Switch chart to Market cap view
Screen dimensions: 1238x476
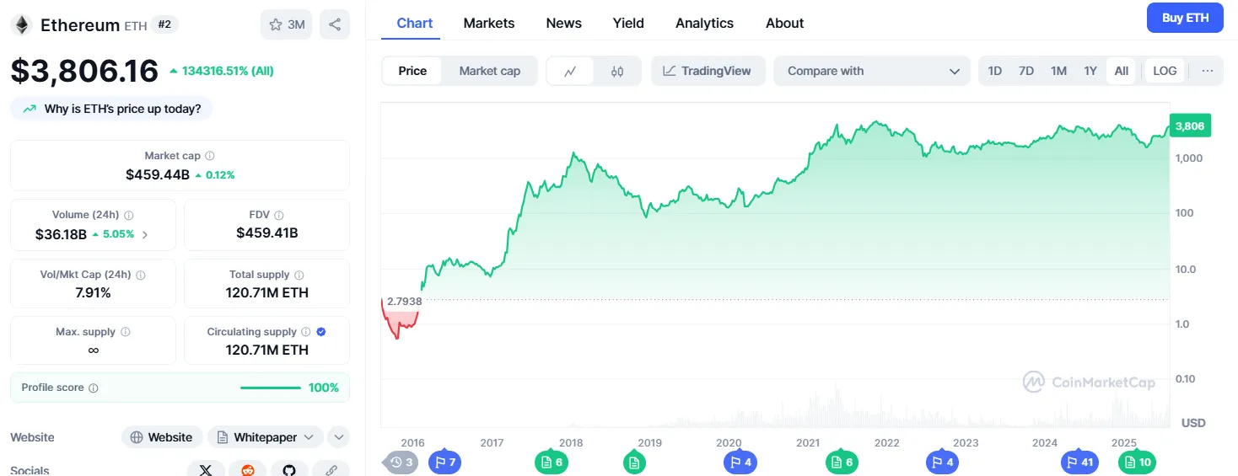[489, 71]
